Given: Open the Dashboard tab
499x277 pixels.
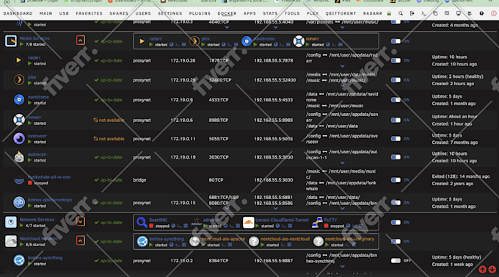Looking at the screenshot, I should pyautogui.click(x=18, y=13).
